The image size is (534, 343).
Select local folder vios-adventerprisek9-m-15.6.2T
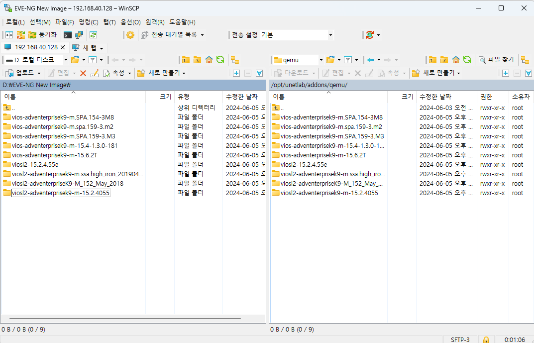[x=50, y=155]
